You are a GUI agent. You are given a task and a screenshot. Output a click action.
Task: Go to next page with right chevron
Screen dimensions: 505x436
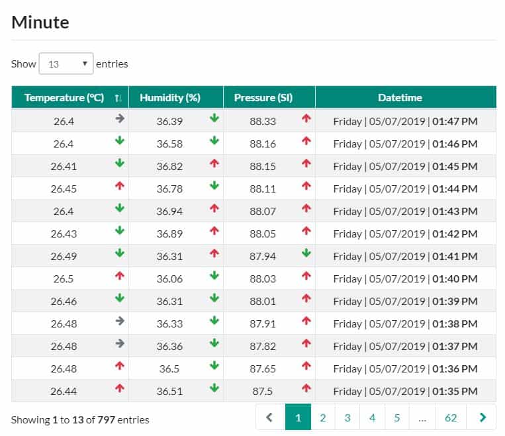tap(482, 417)
